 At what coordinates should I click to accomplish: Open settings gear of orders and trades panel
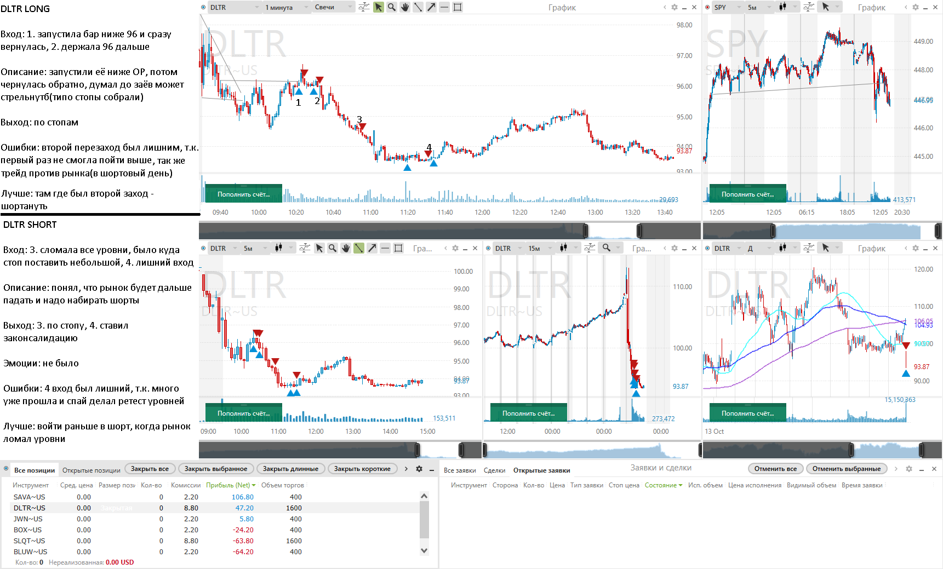(x=909, y=469)
